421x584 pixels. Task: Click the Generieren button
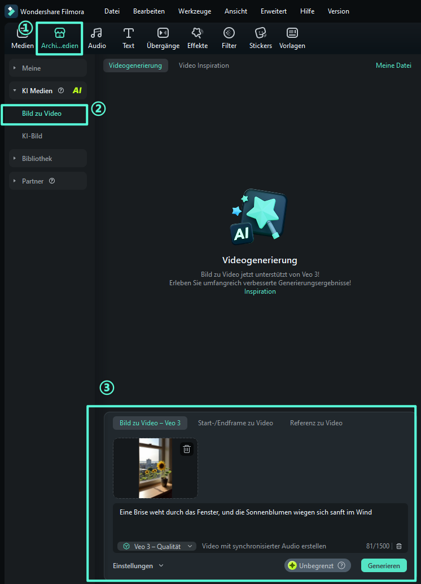click(x=384, y=565)
